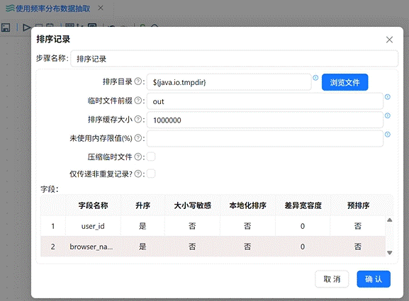Click 本地化排序 value in user_id row
The image size is (409, 301).
click(x=247, y=226)
